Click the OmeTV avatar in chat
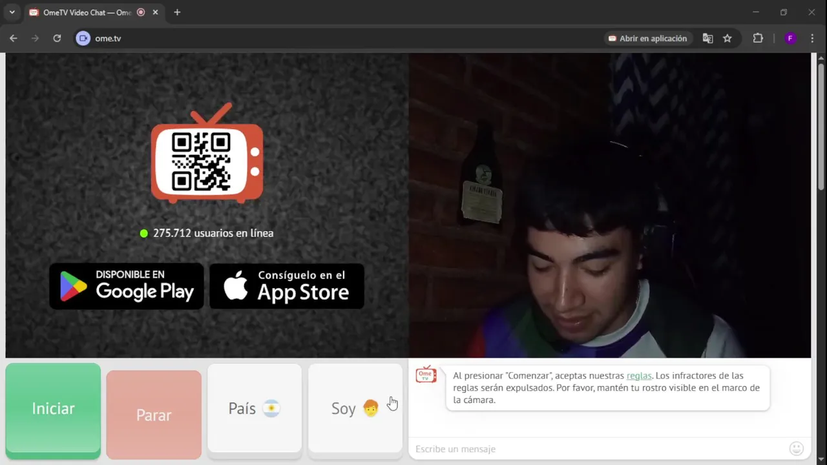This screenshot has height=465, width=827. coord(426,375)
